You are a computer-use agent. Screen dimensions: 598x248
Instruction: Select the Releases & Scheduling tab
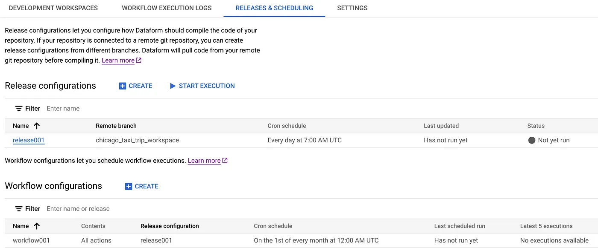[x=274, y=8]
